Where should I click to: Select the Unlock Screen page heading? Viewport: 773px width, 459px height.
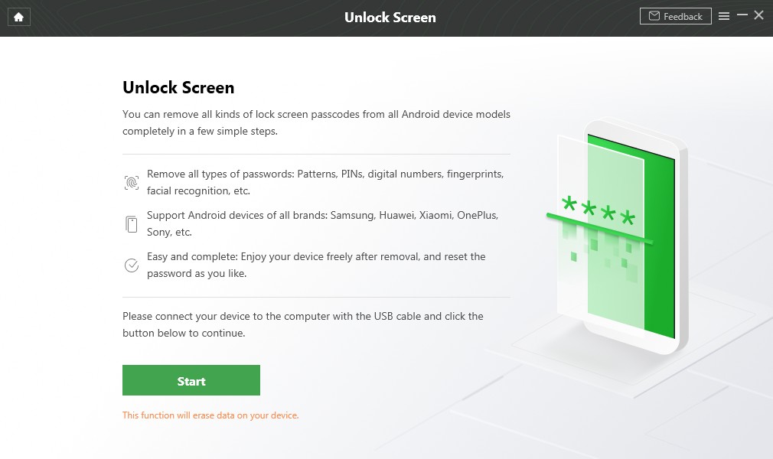pos(178,87)
